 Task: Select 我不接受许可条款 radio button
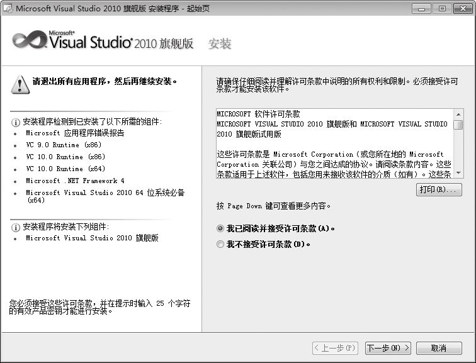click(x=220, y=244)
